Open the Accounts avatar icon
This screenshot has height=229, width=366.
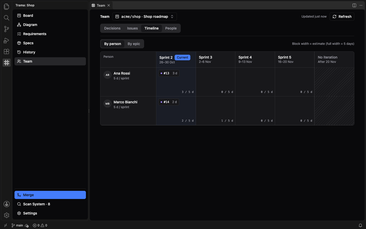[x=7, y=204]
